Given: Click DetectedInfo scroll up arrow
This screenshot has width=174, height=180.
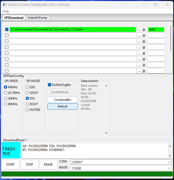Looking at the screenshot, I should 106,86.
